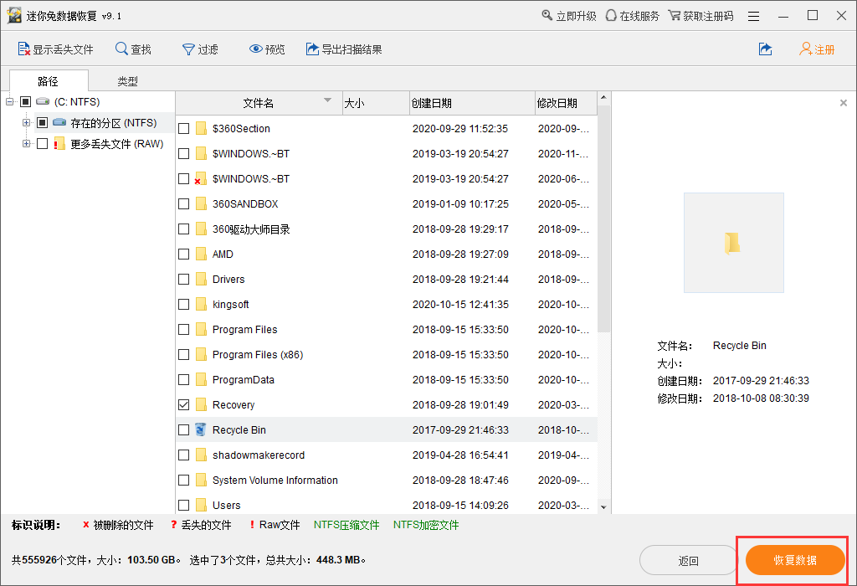This screenshot has height=586, width=857.
Task: Expand the 更多丢失文件 (RAW) node
Action: pyautogui.click(x=26, y=144)
